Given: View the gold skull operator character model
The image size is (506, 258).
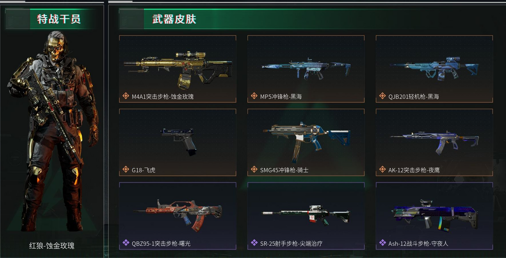Looking at the screenshot, I should tap(53, 130).
